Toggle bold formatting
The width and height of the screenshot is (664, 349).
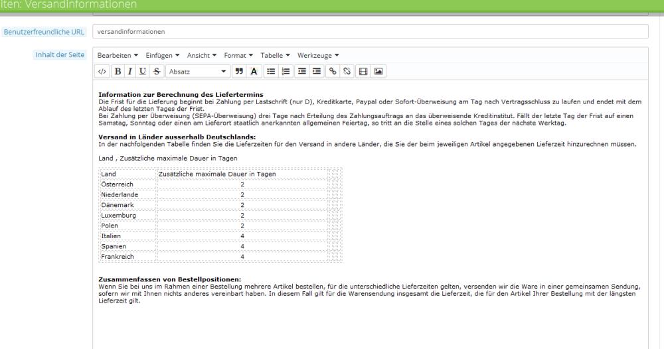[118, 72]
